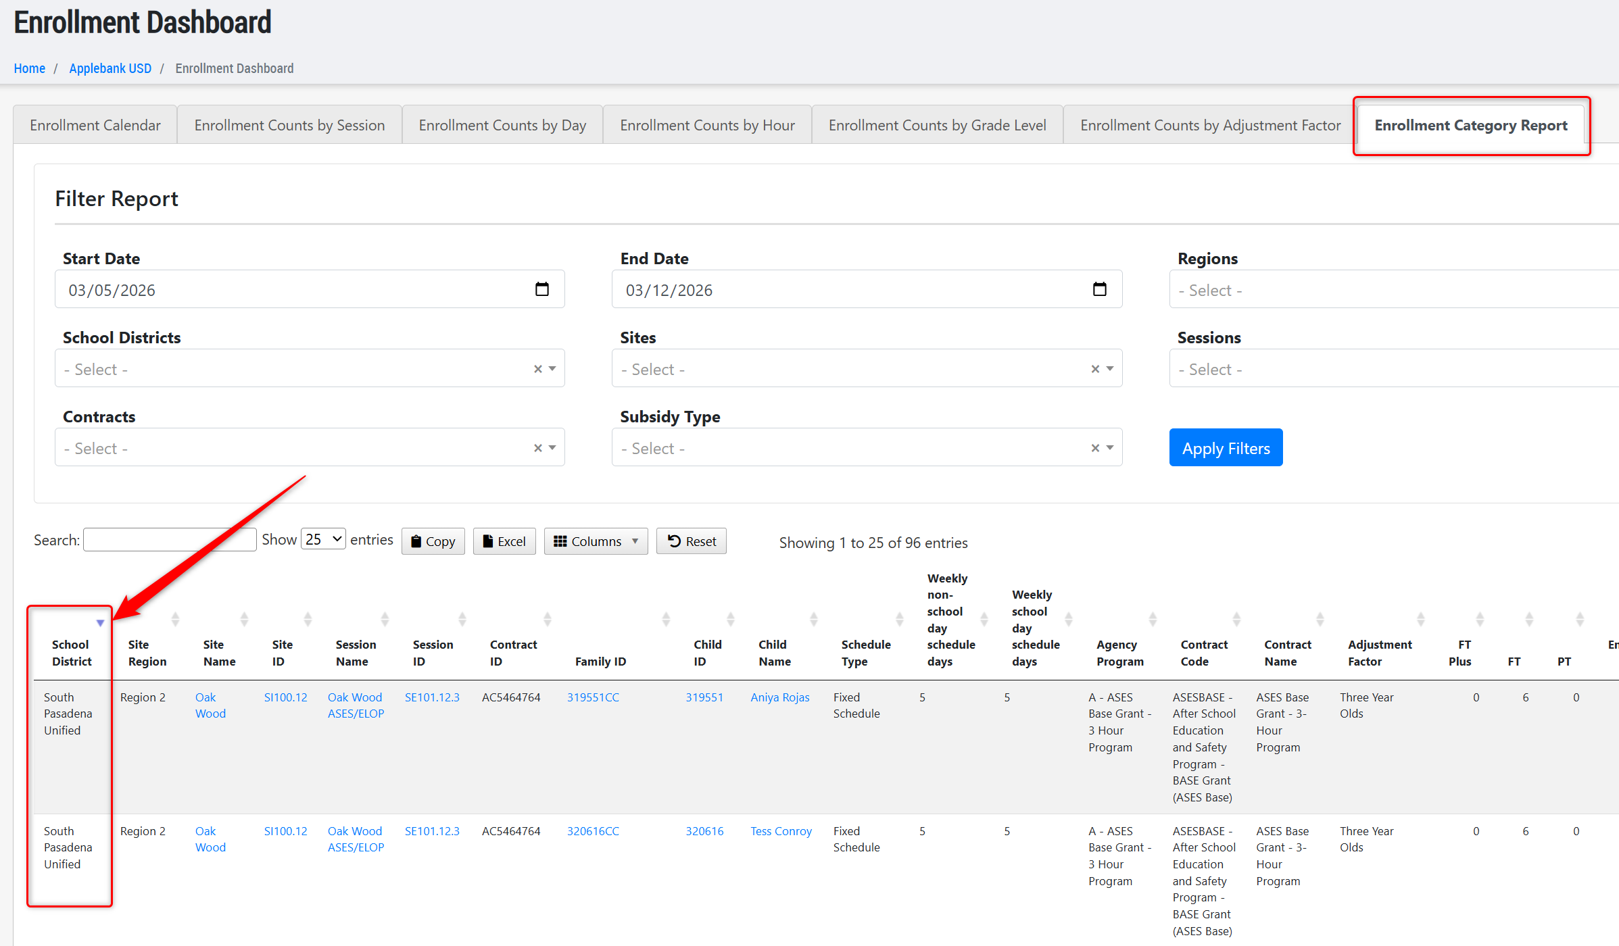Export the table with Excel button
The height and width of the screenshot is (946, 1619).
coord(504,541)
